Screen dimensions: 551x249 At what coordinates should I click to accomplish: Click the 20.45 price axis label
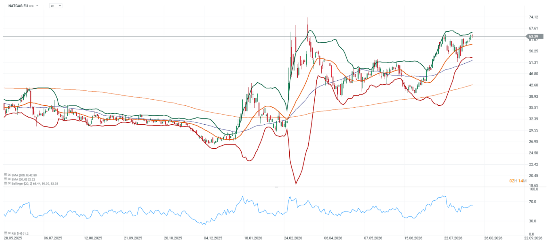click(533, 176)
